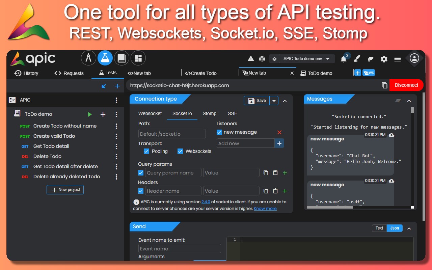Open the Docs book icon

pos(122,58)
